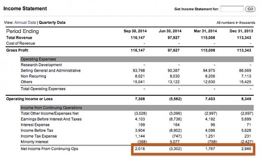Image resolution: width=261 pixels, height=158 pixels.
Task: Click the Minority Interest label
Action: pyautogui.click(x=35, y=142)
